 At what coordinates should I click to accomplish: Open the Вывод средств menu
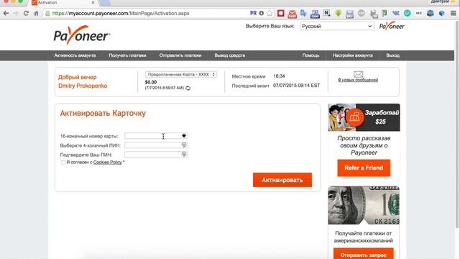(230, 55)
